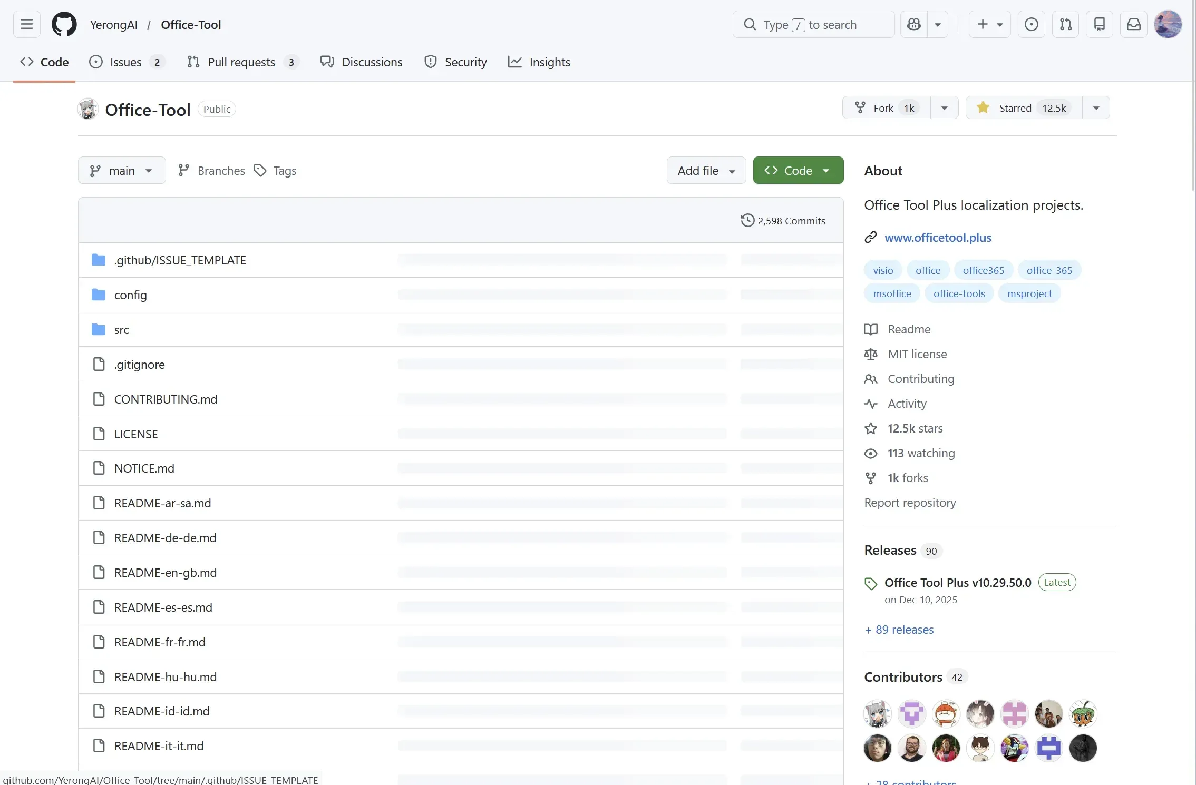Open the green Code dropdown button
This screenshot has height=785, width=1196.
coord(798,170)
